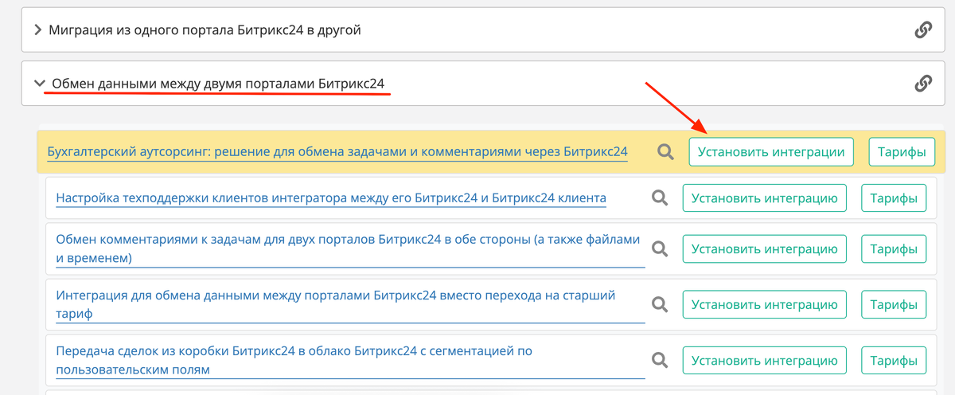Open the Миграция из одного портала Битрикс24 в другой heading
Image resolution: width=955 pixels, height=395 pixels.
(205, 30)
